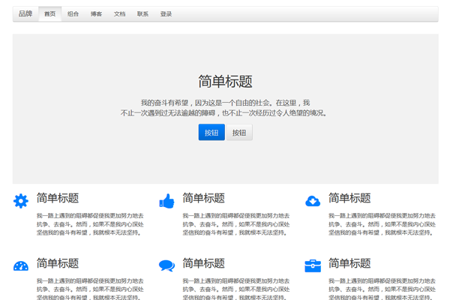Click the dashboard gauge icon
The height and width of the screenshot is (300, 450).
tap(21, 265)
